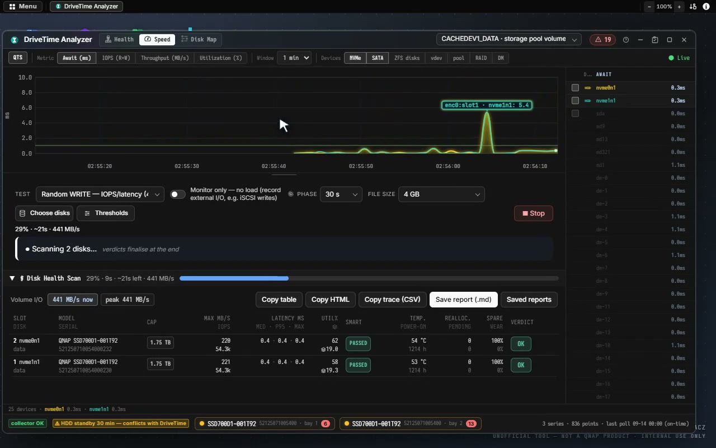Zoom in with the plus button
This screenshot has width=716, height=448.
[679, 7]
